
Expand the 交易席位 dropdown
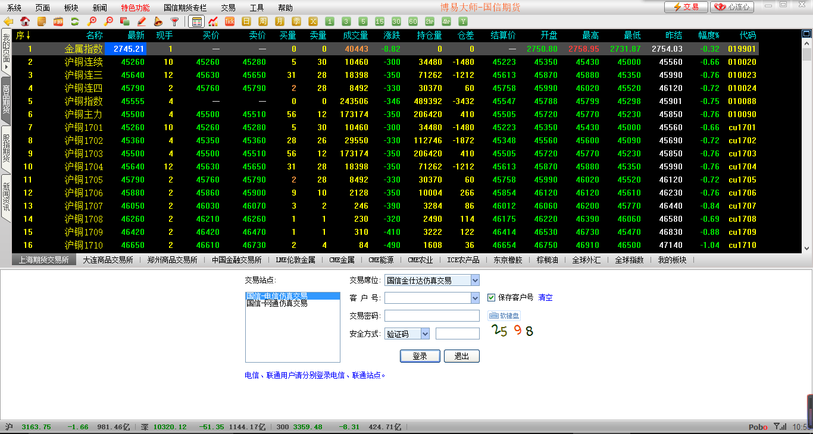474,280
